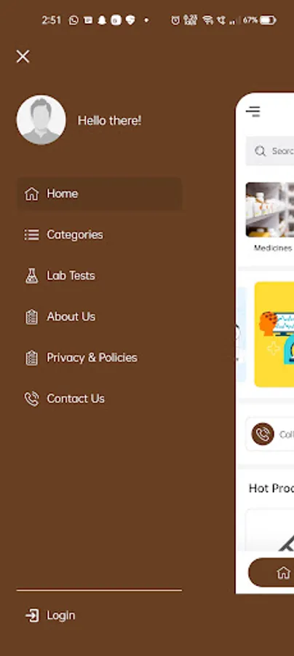
Task: Click the flask icon beside Lab Tests
Action: tap(32, 276)
